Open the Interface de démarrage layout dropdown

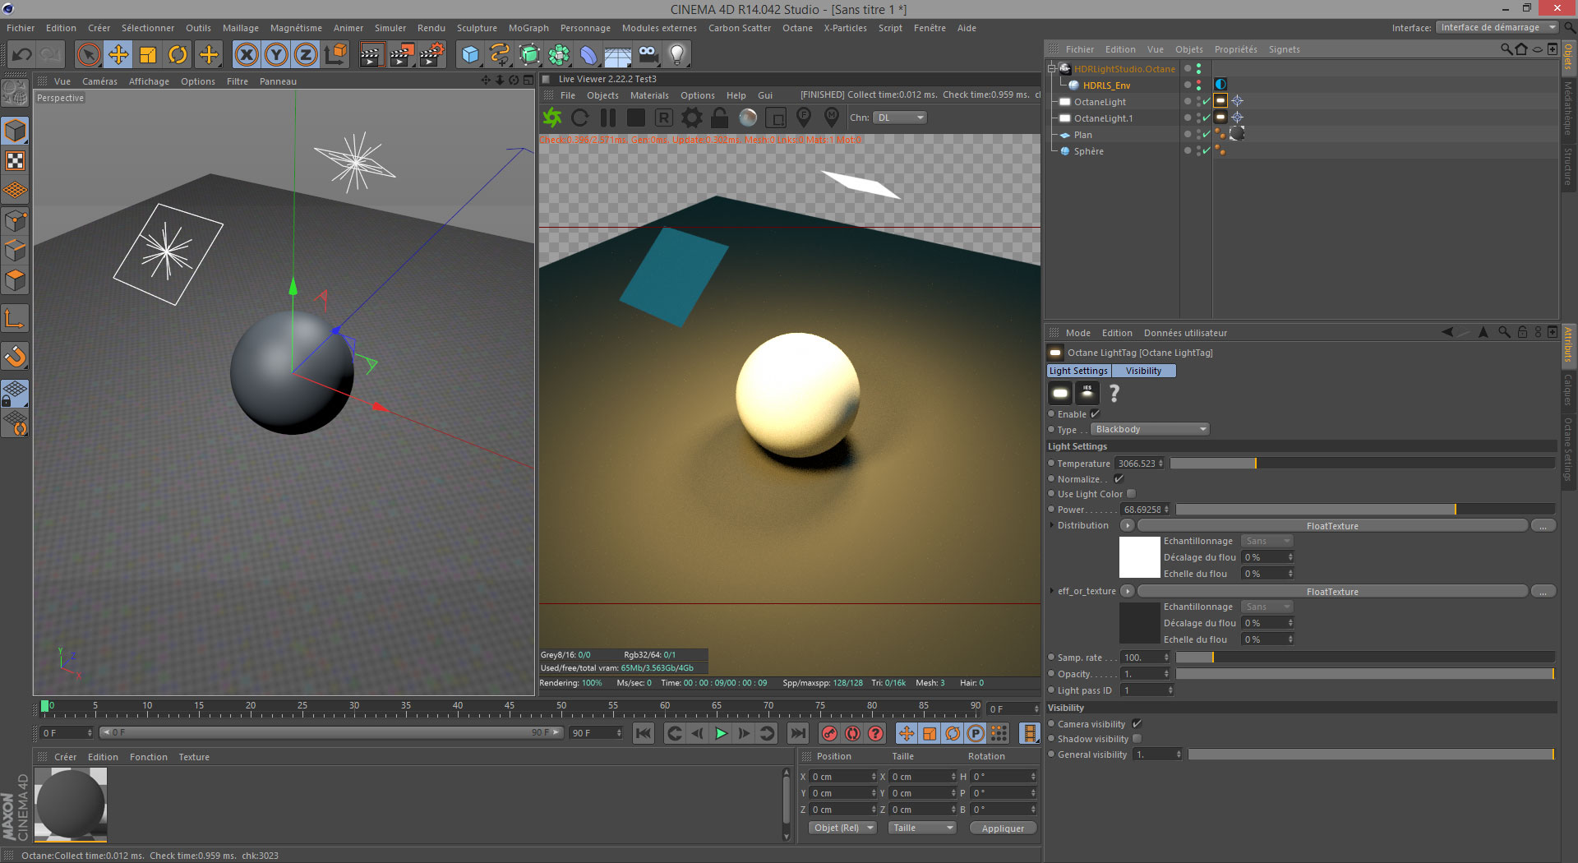1497,27
